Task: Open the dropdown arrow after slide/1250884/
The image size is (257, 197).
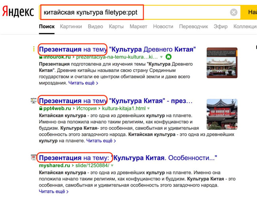Action: coord(112,165)
